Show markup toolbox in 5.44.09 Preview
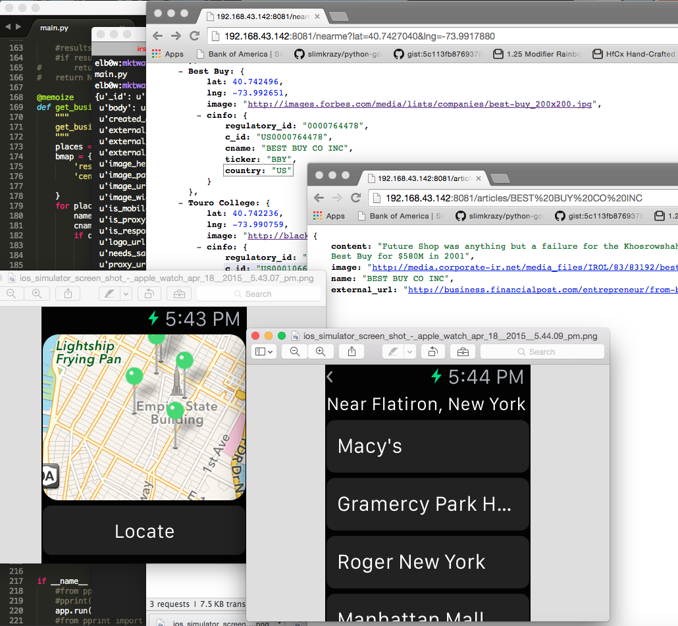This screenshot has height=626, width=678. [463, 352]
